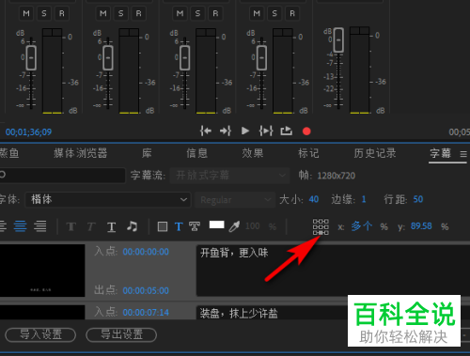The height and width of the screenshot is (356, 470).
Task: Select the background color box icon
Action: tap(163, 226)
